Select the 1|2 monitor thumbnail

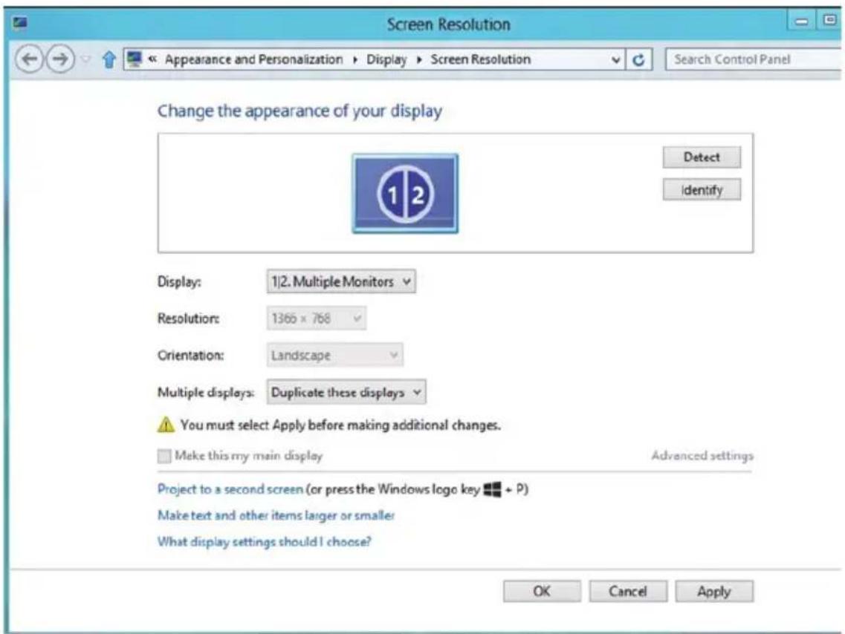point(405,194)
